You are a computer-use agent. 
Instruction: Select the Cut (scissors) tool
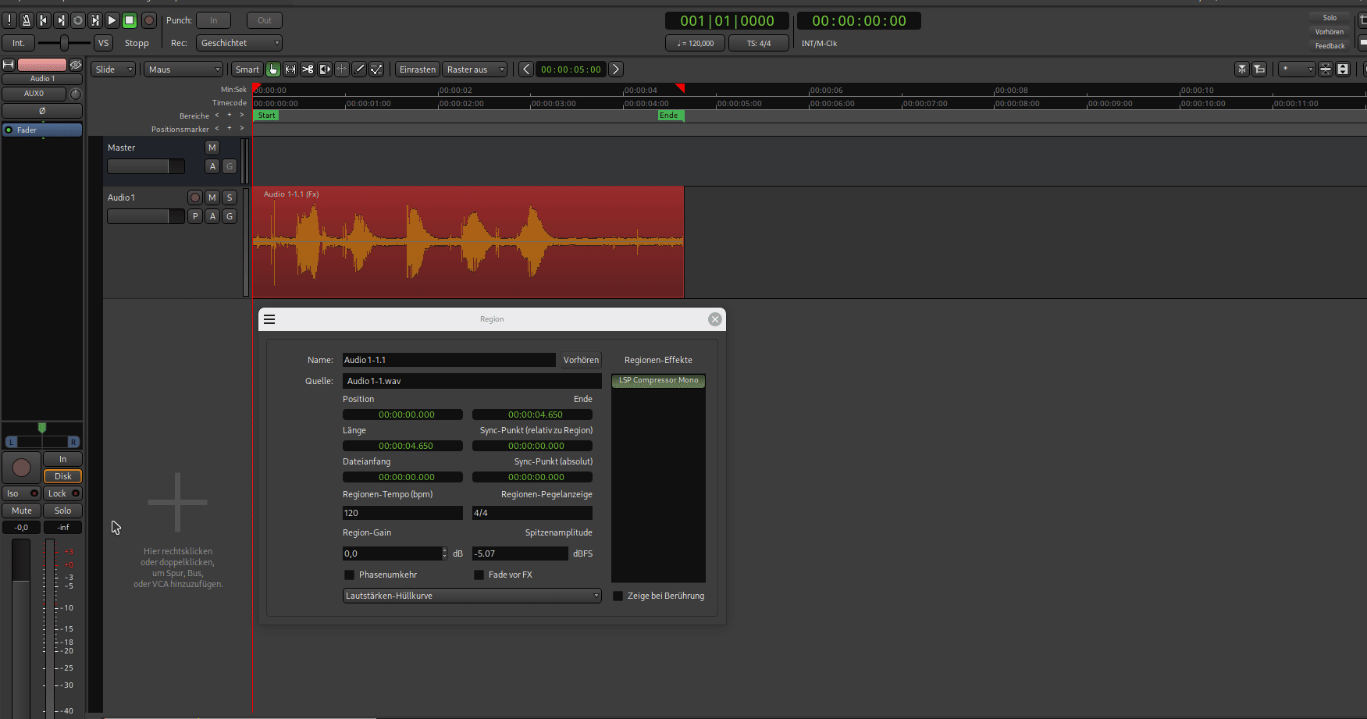coord(308,69)
